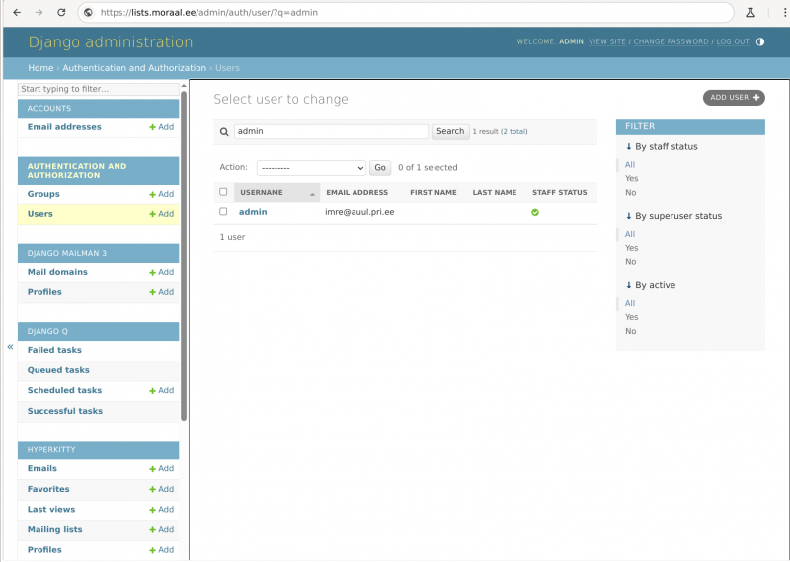Tick the select-all checkbox in table header

point(223,192)
